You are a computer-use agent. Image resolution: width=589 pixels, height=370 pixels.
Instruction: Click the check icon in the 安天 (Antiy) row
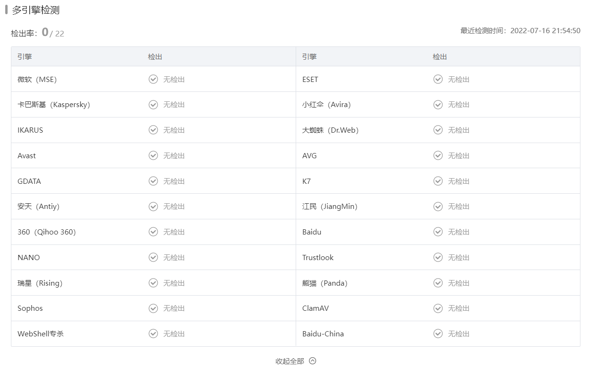(153, 207)
